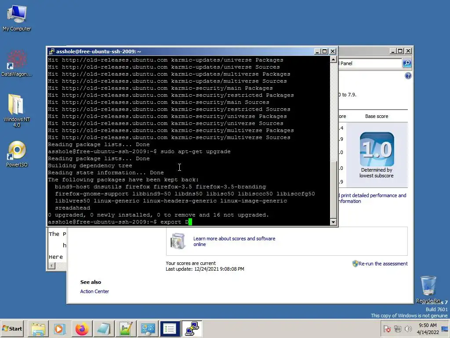Open the PuTTY system menu icon in the title bar
450x338 pixels.
tap(52, 51)
